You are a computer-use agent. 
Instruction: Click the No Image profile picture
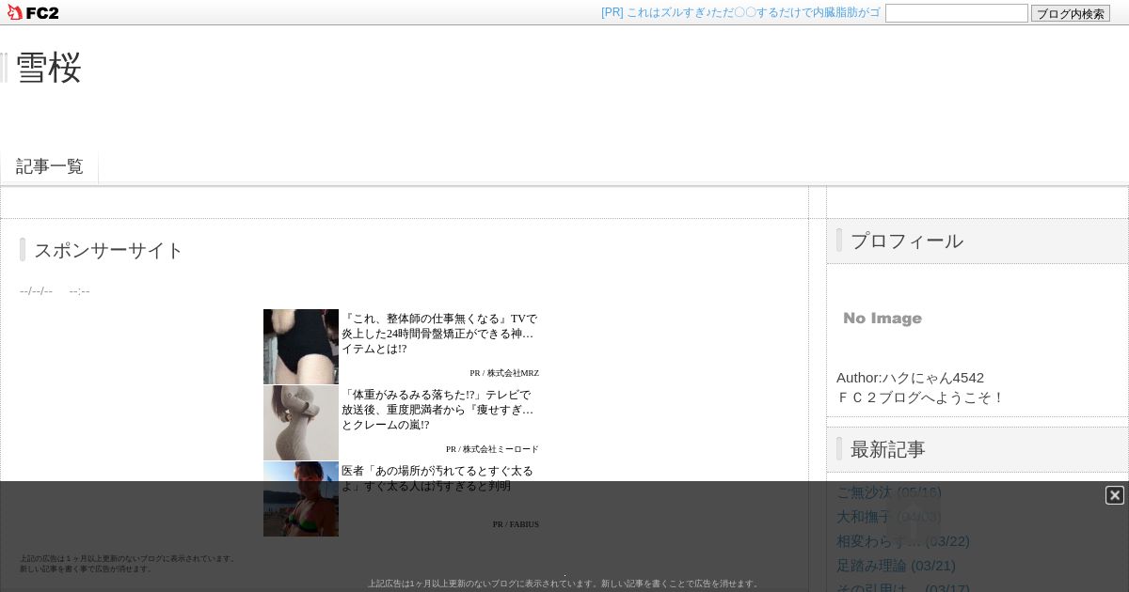click(883, 319)
